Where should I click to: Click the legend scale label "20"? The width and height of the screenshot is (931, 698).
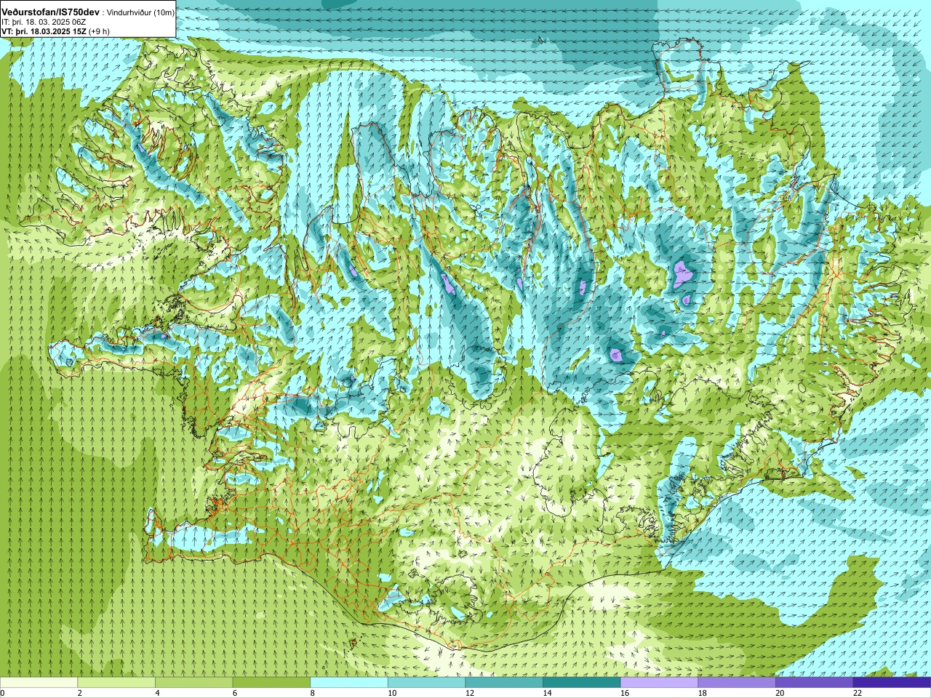[779, 693]
